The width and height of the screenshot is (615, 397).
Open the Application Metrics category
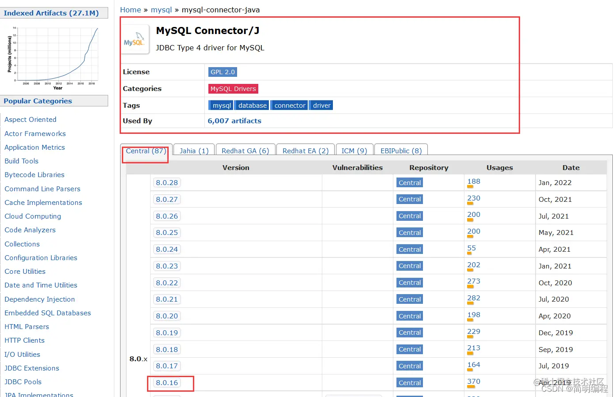coord(34,147)
